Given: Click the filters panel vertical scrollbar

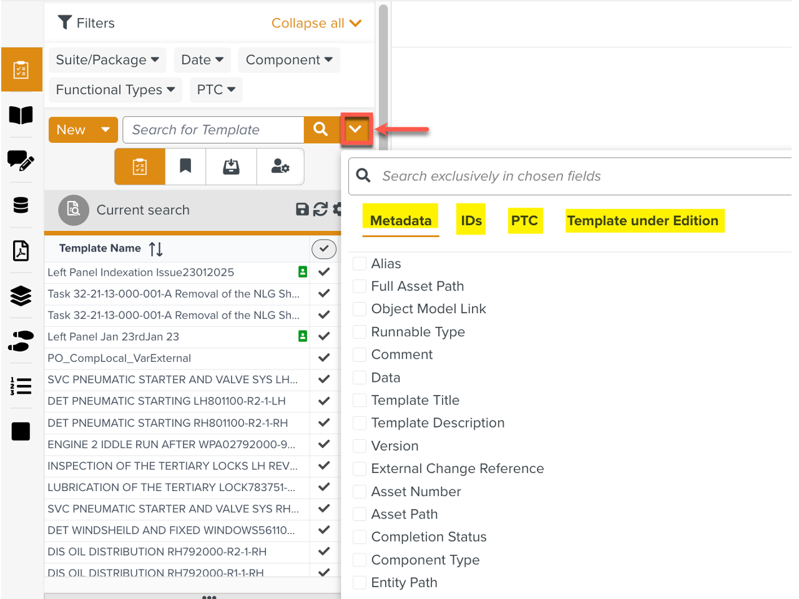Looking at the screenshot, I should coord(383,75).
